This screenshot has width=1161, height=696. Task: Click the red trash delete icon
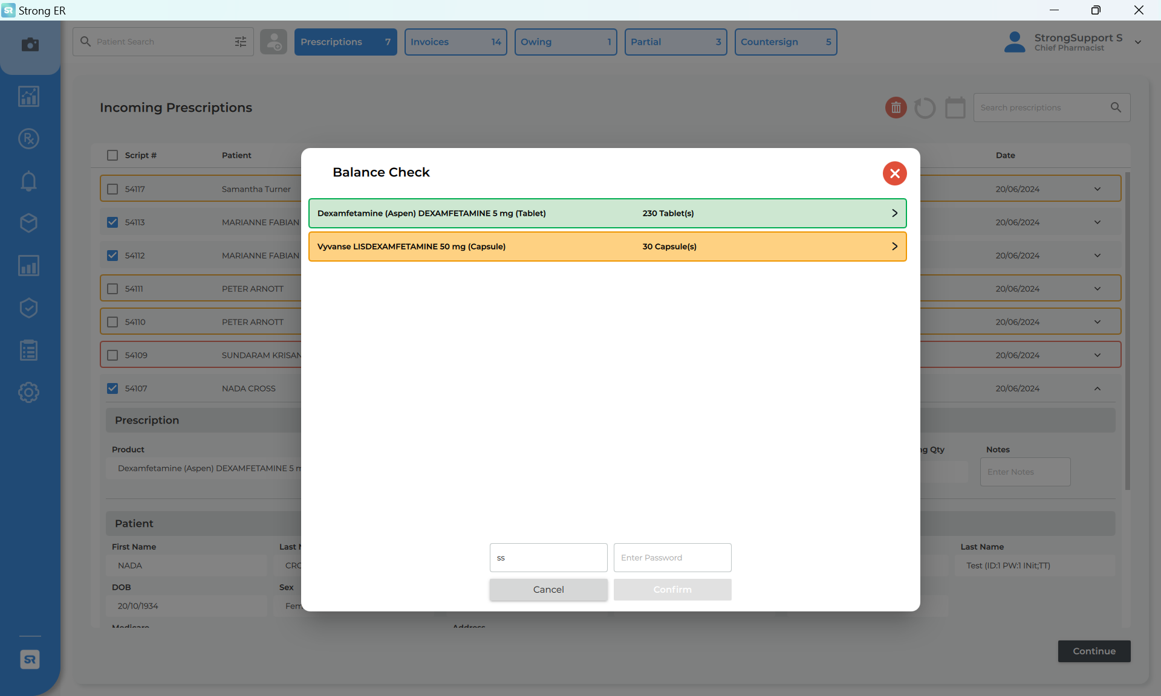click(896, 108)
